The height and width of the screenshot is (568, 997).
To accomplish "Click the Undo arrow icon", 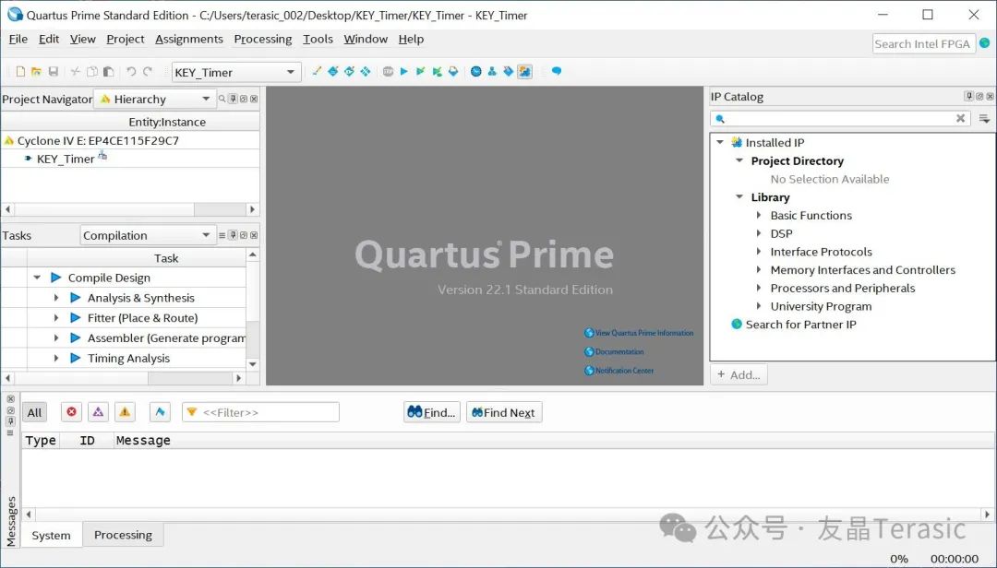I will point(131,71).
